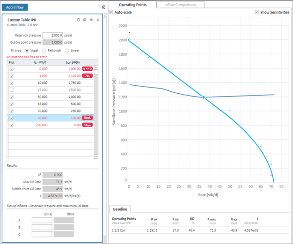The image size is (293, 244).
Task: Click the R² value 0.990 field
Action: [52, 175]
